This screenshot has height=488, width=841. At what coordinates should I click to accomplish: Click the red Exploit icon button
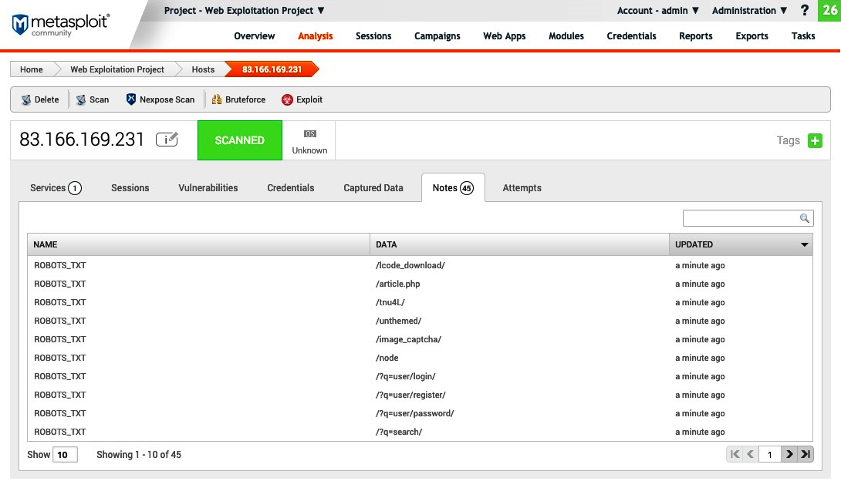pos(287,99)
